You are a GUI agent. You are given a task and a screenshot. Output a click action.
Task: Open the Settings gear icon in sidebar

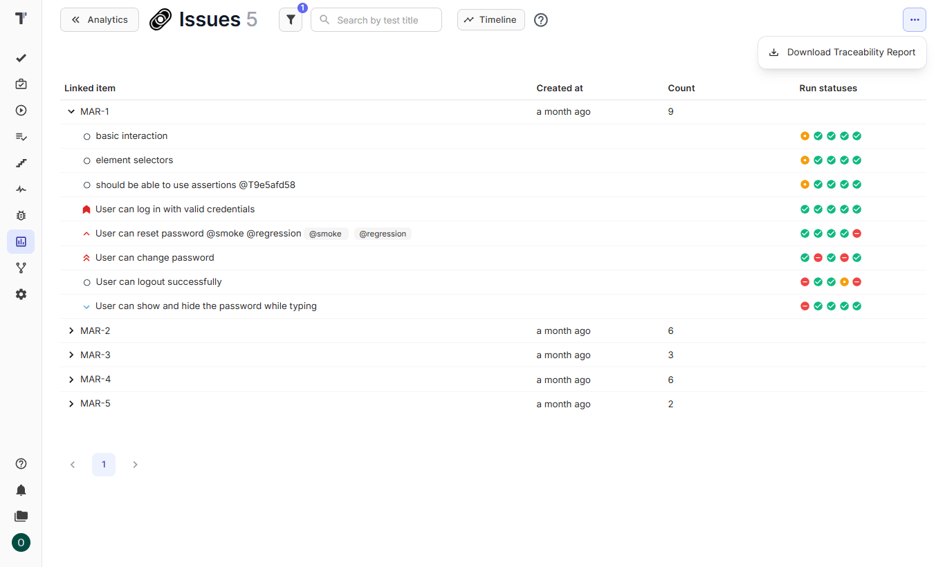[x=21, y=294]
